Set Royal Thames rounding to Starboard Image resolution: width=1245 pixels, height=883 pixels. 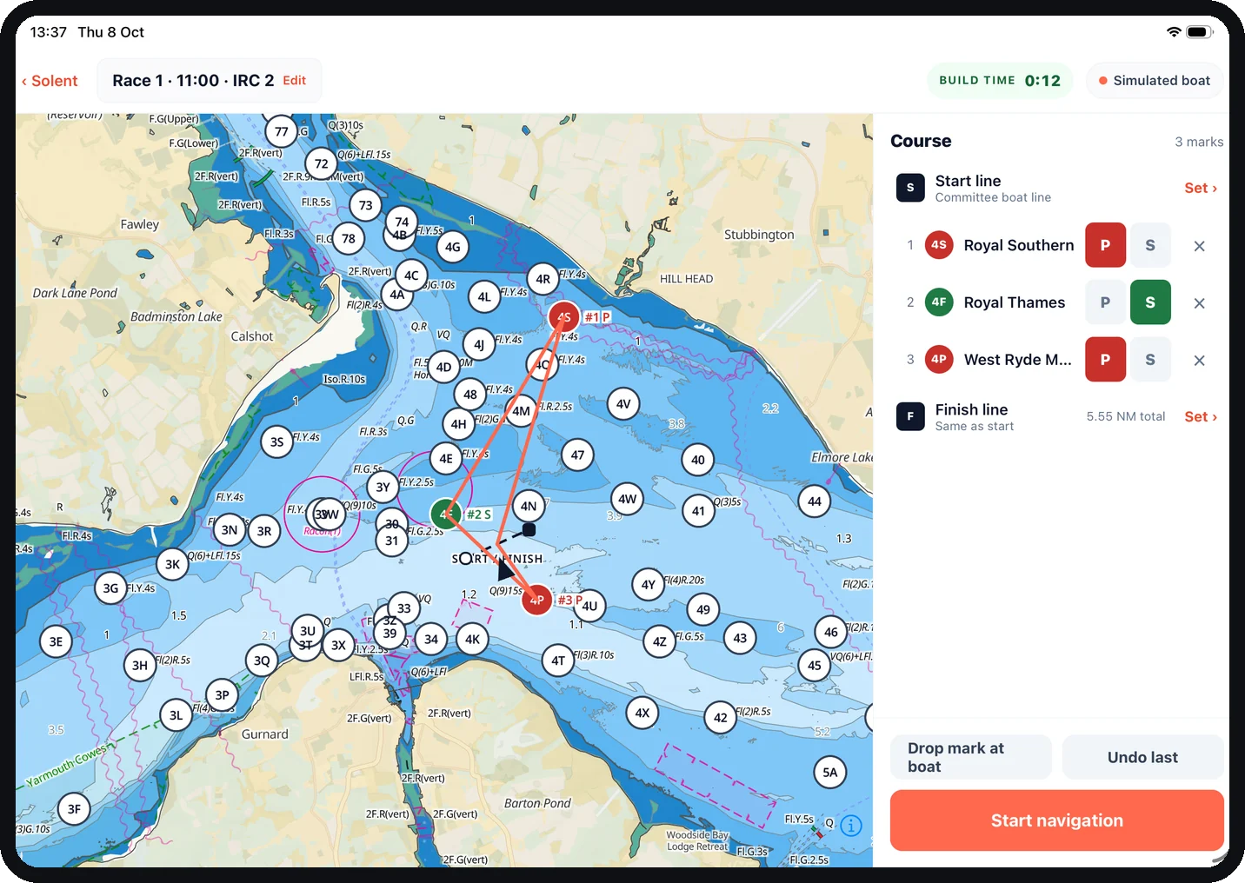[x=1150, y=302]
